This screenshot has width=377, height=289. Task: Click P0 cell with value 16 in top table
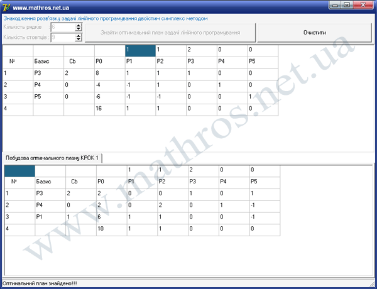[x=109, y=110]
